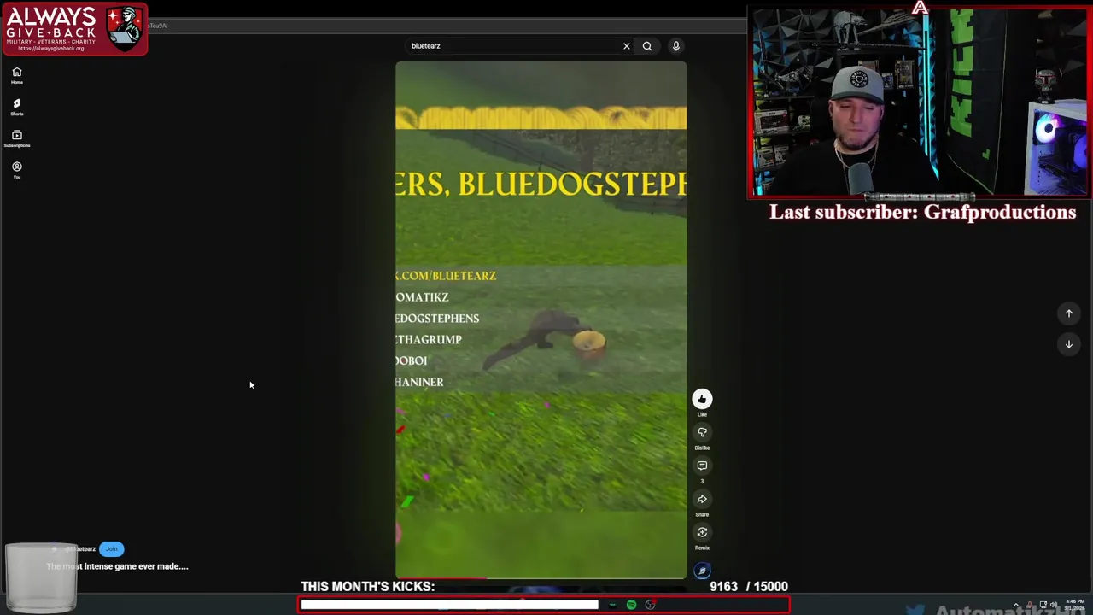1093x615 pixels.
Task: Seek on the red Short progress bar
Action: tap(541, 578)
